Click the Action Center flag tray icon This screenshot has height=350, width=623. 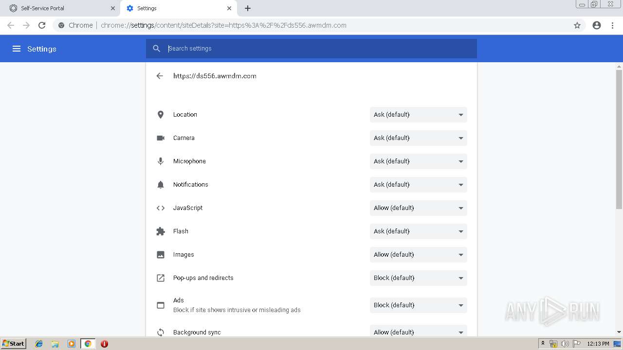click(x=576, y=344)
